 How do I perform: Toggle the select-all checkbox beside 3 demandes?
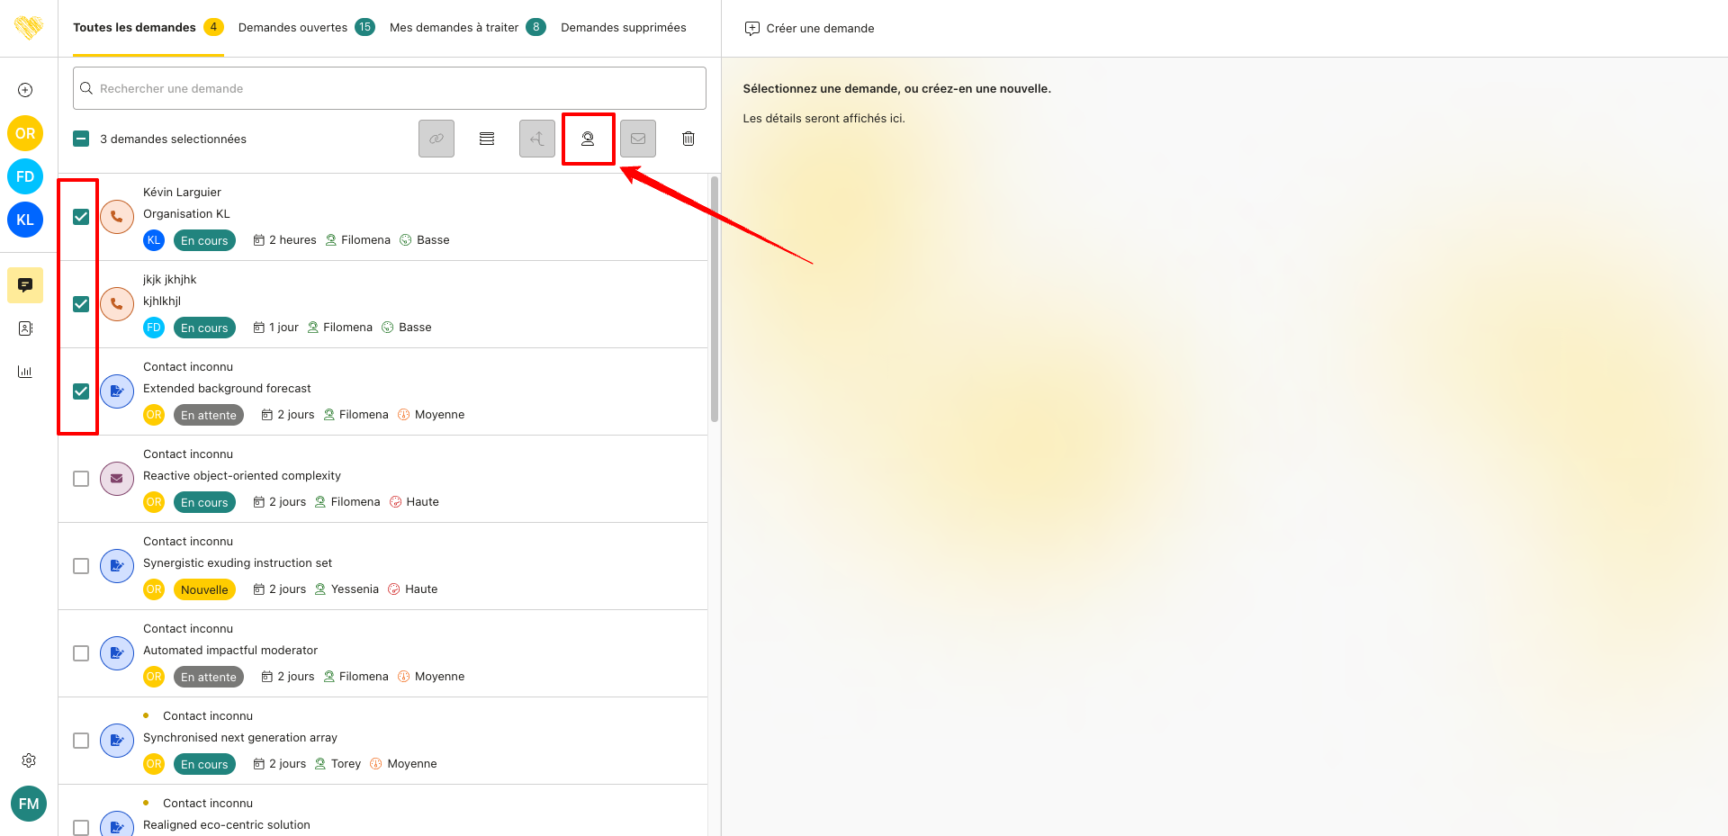pyautogui.click(x=81, y=139)
